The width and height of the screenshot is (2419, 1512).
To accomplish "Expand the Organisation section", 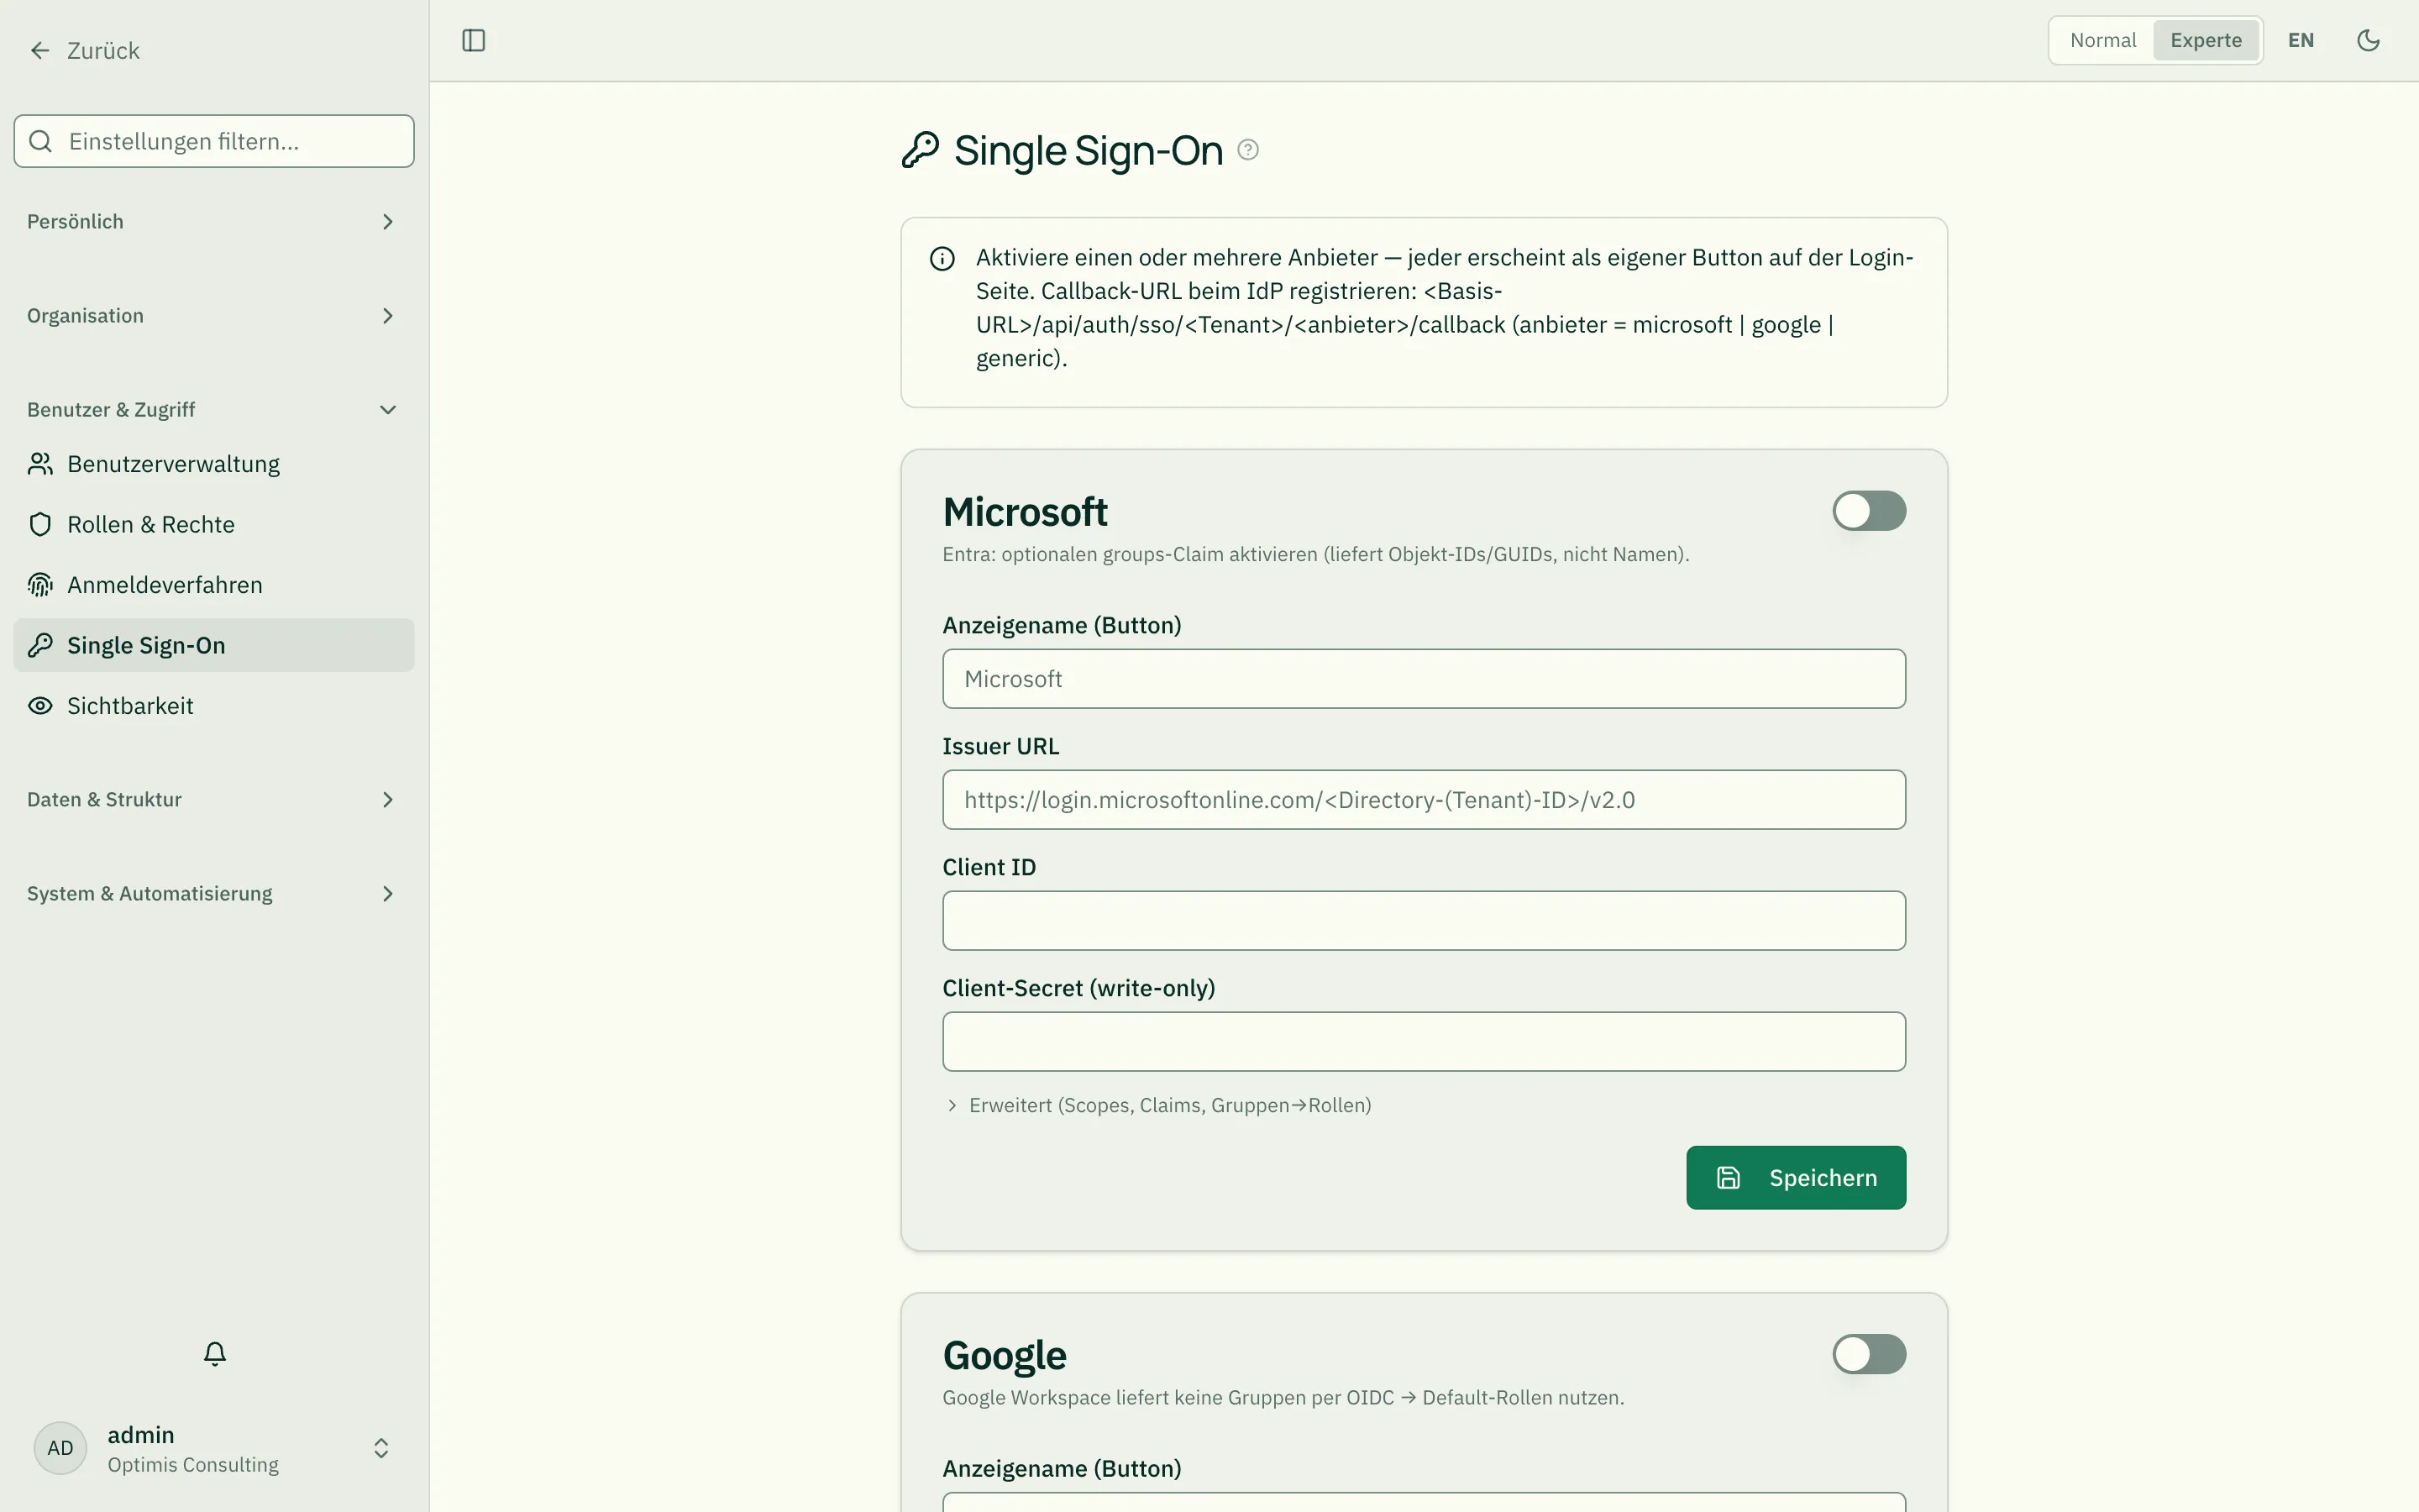I will [214, 316].
